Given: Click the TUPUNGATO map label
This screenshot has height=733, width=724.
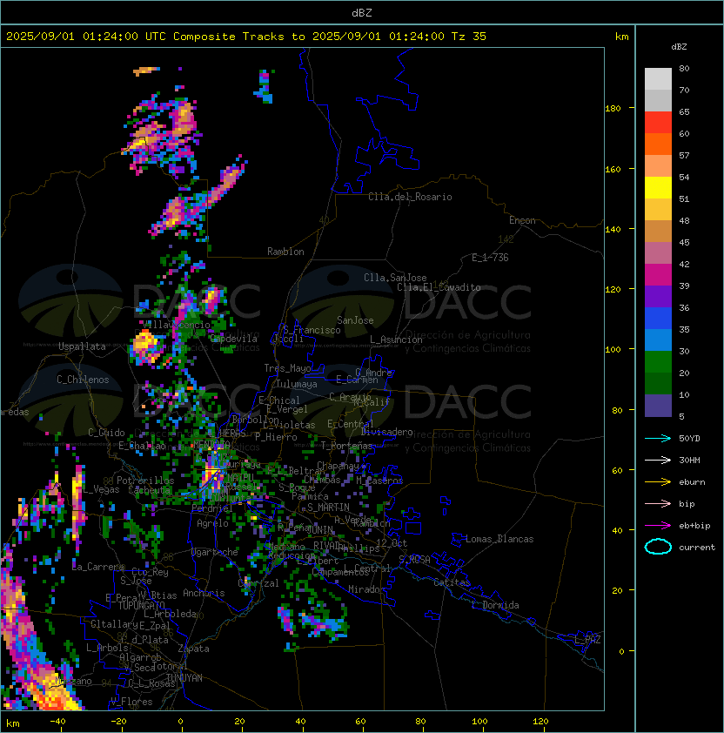Looking at the screenshot, I should coord(141,605).
